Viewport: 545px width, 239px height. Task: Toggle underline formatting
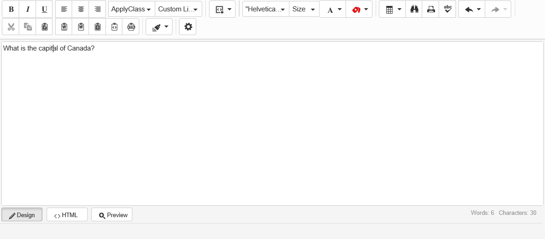pos(44,9)
